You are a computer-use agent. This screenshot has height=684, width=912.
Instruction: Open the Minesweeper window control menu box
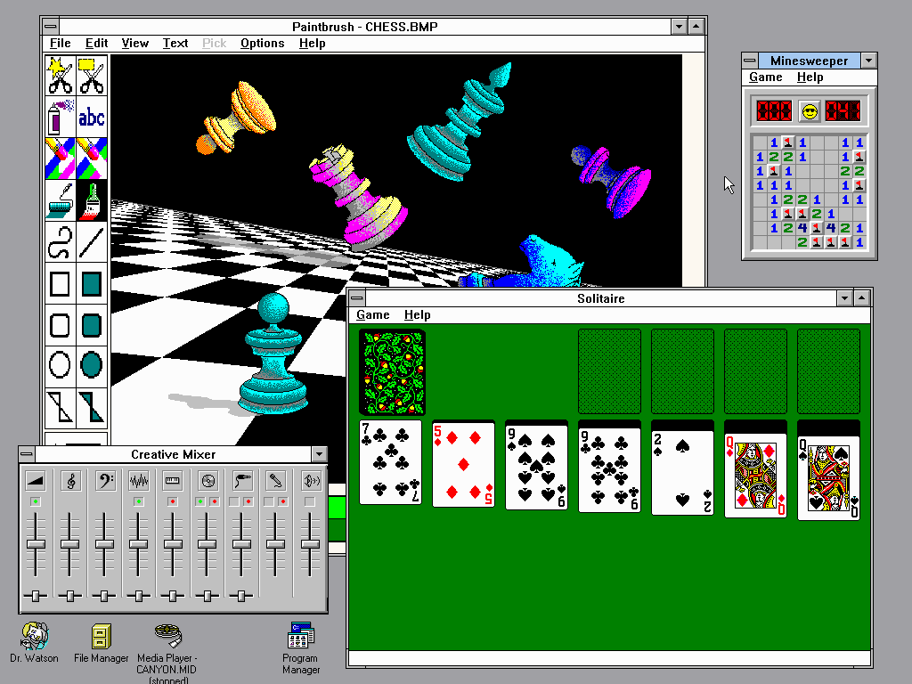click(750, 61)
